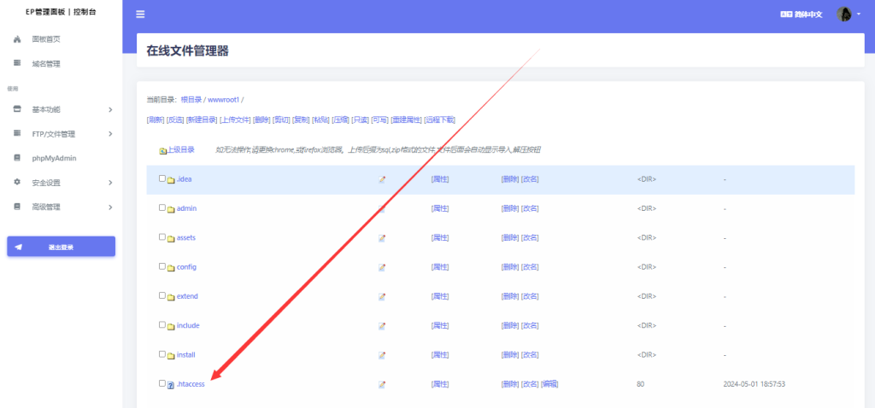Expand the FTP/文件管理 chevron
Image resolution: width=875 pixels, height=408 pixels.
tap(110, 134)
